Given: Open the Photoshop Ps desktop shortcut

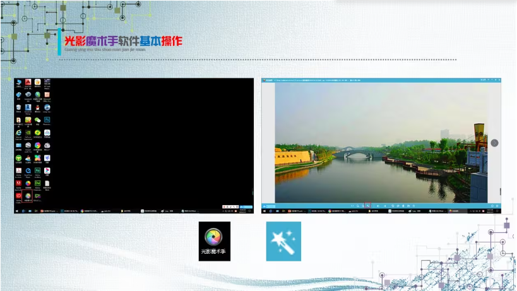Looking at the screenshot, I should [47, 121].
